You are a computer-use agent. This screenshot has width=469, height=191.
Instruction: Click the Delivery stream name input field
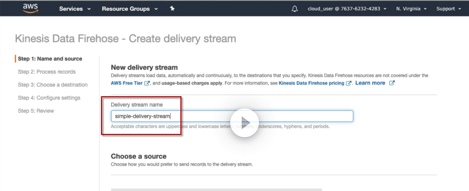(x=232, y=116)
